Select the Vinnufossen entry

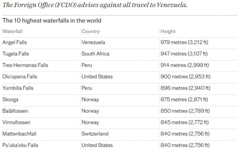click(16, 122)
